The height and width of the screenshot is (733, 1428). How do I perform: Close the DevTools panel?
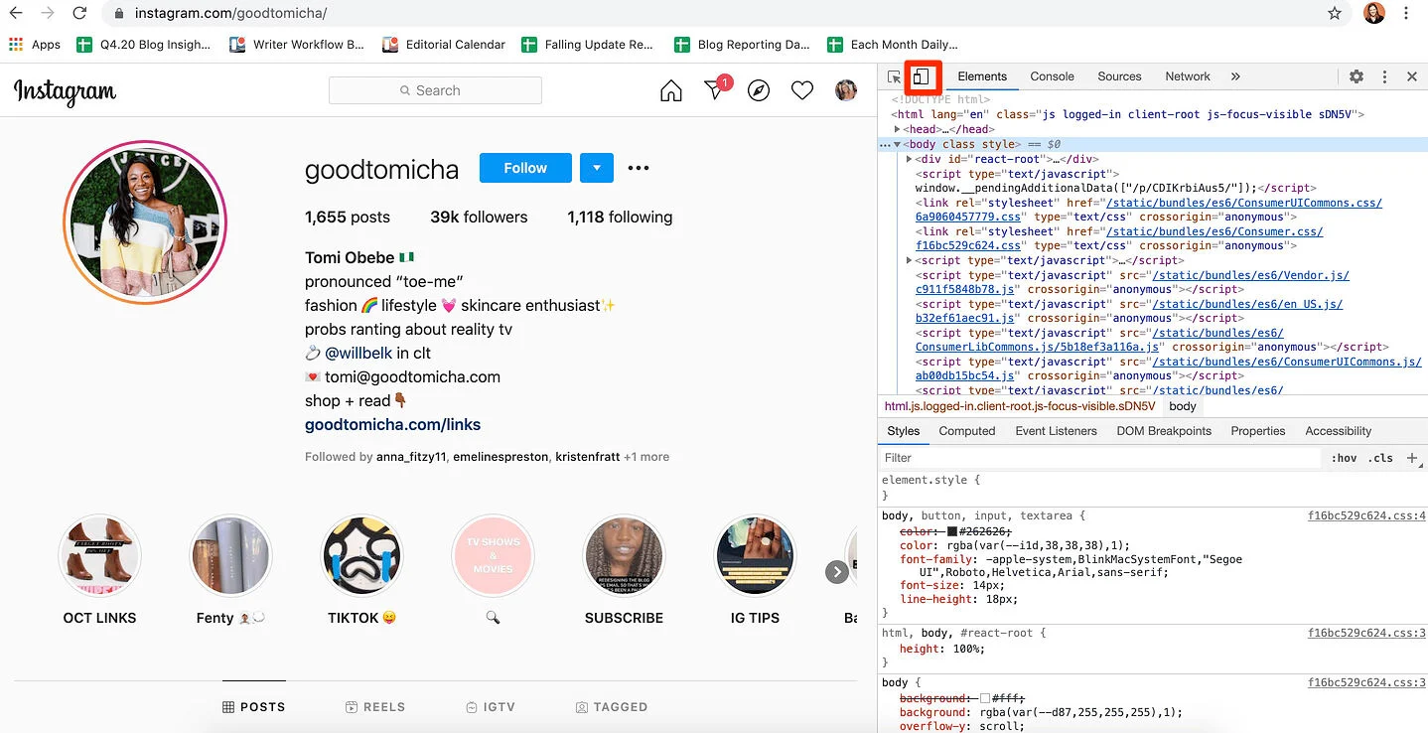coord(1411,76)
